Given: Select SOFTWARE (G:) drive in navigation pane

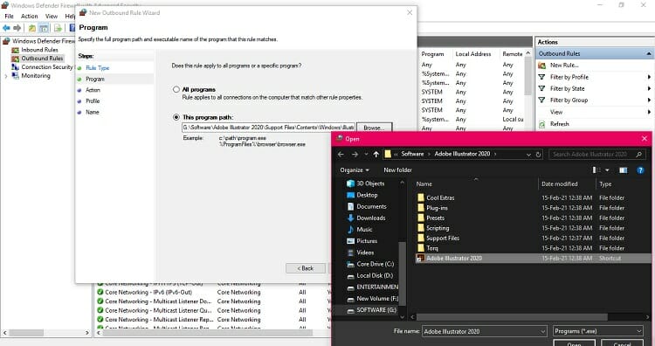Looking at the screenshot, I should tap(376, 310).
